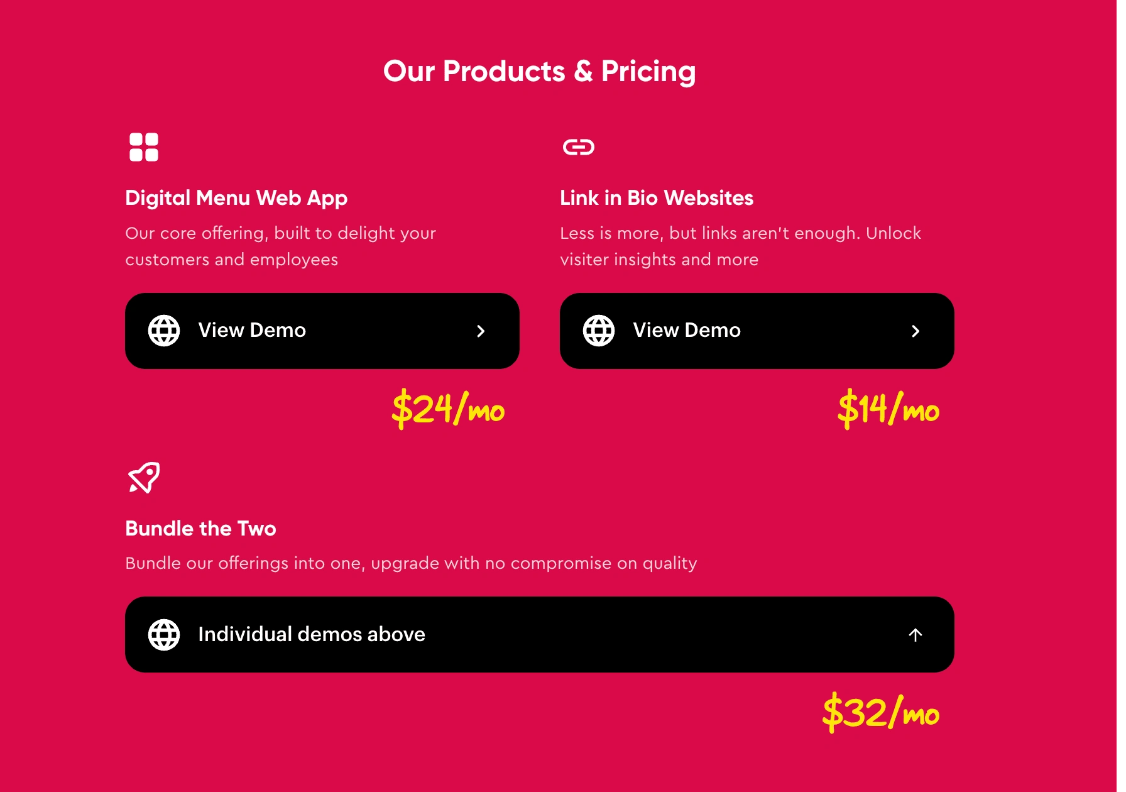Screen dimensions: 1126x792
Task: Click the globe icon in Link in Bio's View Demo button
Action: pos(599,331)
